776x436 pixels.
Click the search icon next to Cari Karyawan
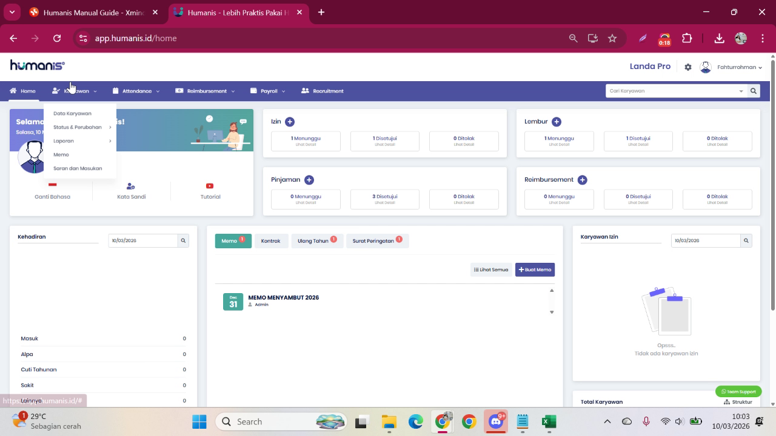[754, 91]
